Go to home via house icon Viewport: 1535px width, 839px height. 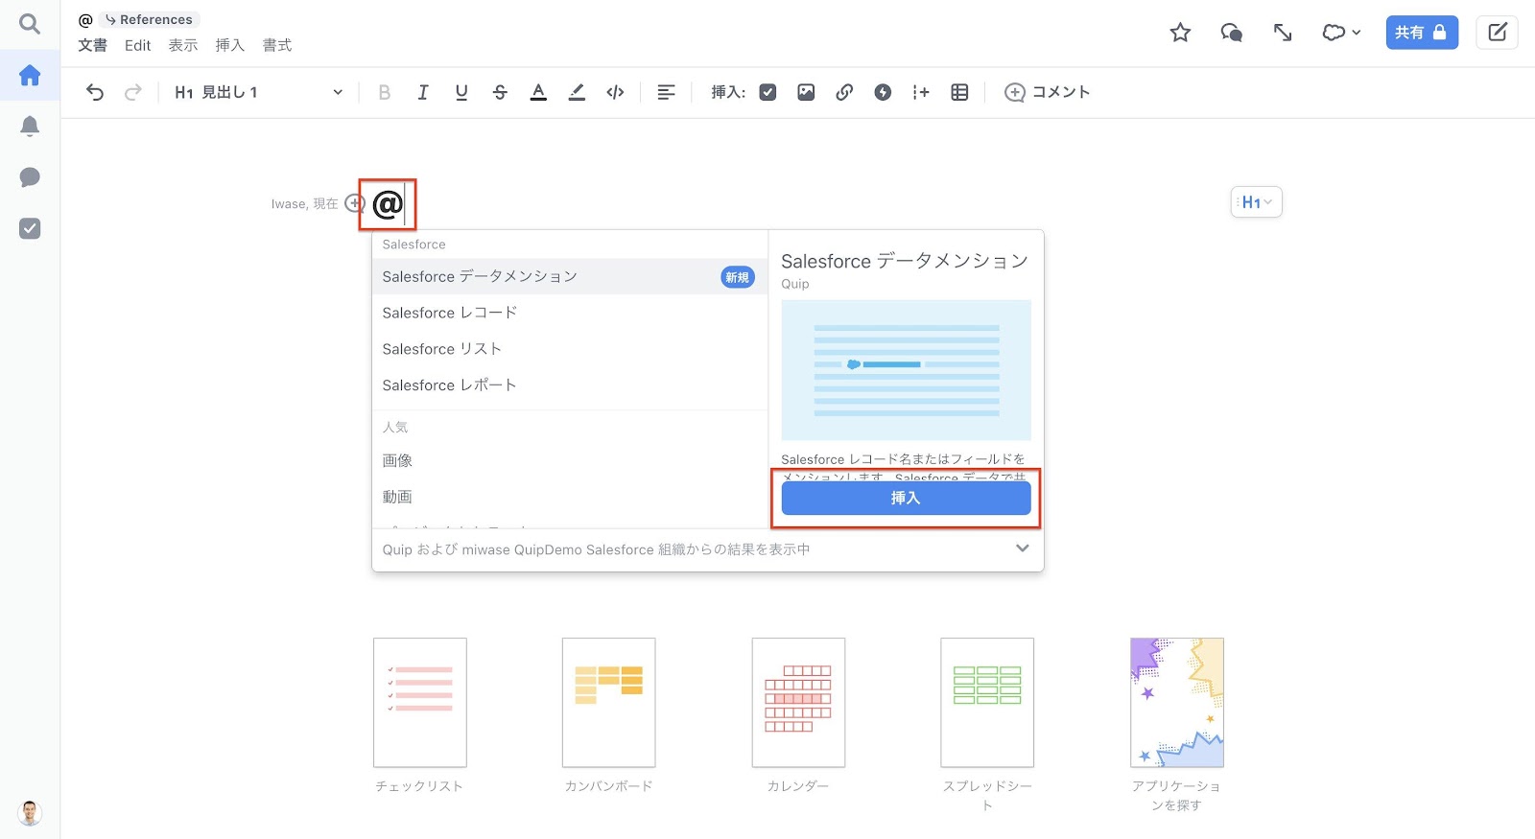click(30, 75)
